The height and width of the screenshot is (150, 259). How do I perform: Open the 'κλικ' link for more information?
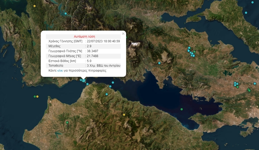click(x=60, y=71)
